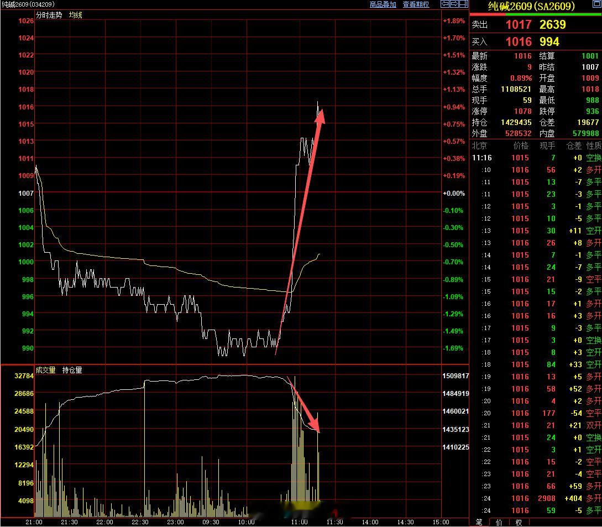Select the tick row with 仓差 +52

tap(536, 389)
